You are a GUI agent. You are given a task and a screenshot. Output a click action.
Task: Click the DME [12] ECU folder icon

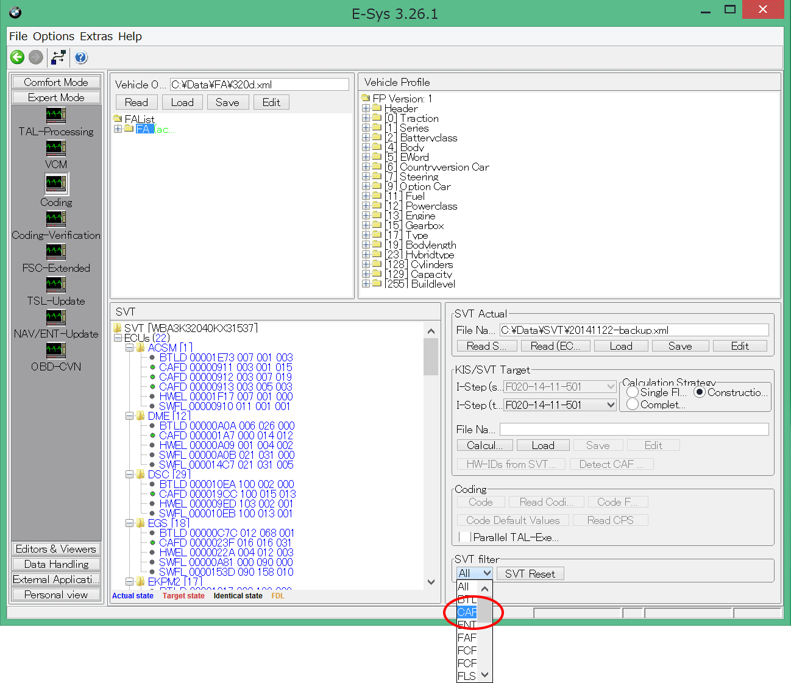click(141, 416)
